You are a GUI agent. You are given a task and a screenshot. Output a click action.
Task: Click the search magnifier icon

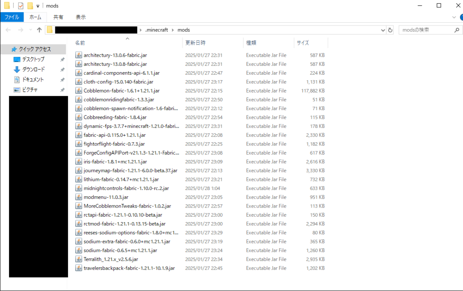coord(457,30)
